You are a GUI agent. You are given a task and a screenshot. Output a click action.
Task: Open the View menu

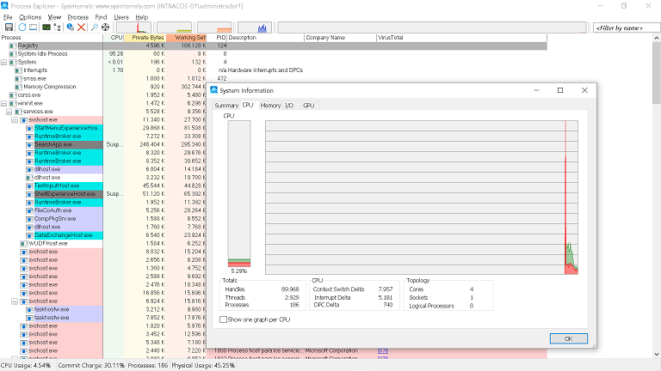coord(54,17)
